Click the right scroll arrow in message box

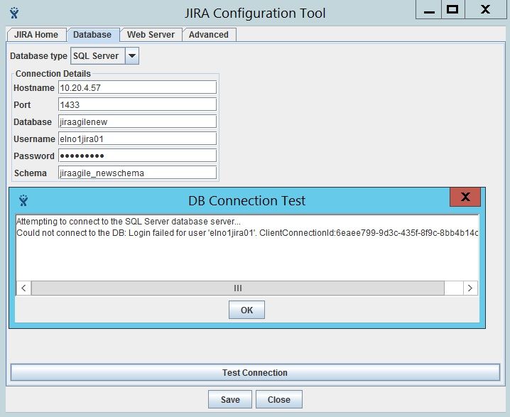click(x=470, y=288)
